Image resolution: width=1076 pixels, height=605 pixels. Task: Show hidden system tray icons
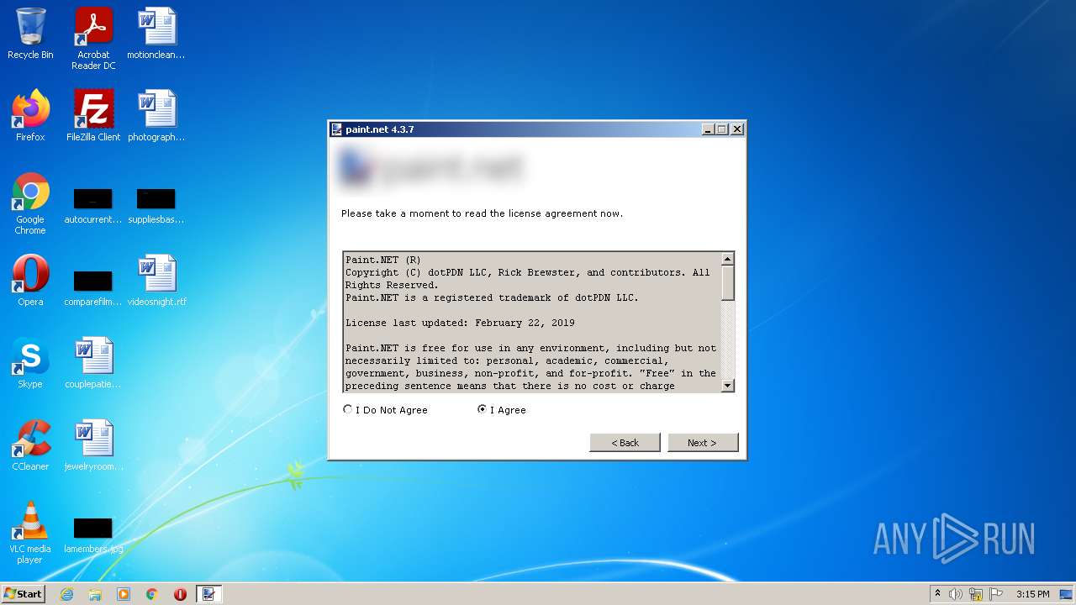click(x=937, y=594)
